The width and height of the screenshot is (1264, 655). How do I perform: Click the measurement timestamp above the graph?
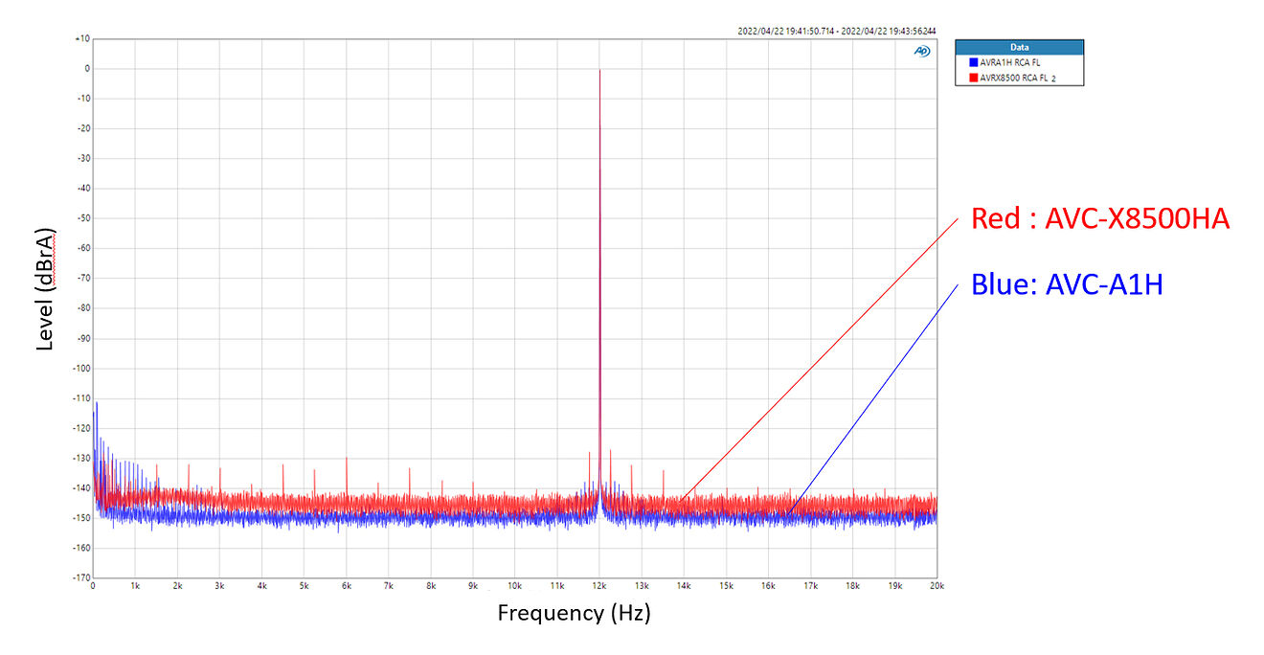(837, 31)
